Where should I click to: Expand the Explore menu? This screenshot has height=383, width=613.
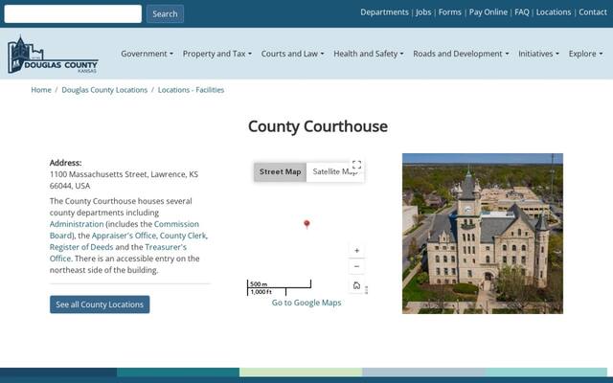click(x=585, y=54)
